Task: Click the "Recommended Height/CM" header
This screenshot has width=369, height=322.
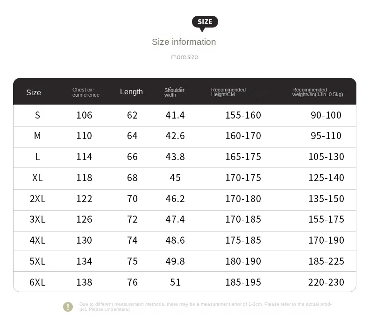Action: [x=228, y=92]
